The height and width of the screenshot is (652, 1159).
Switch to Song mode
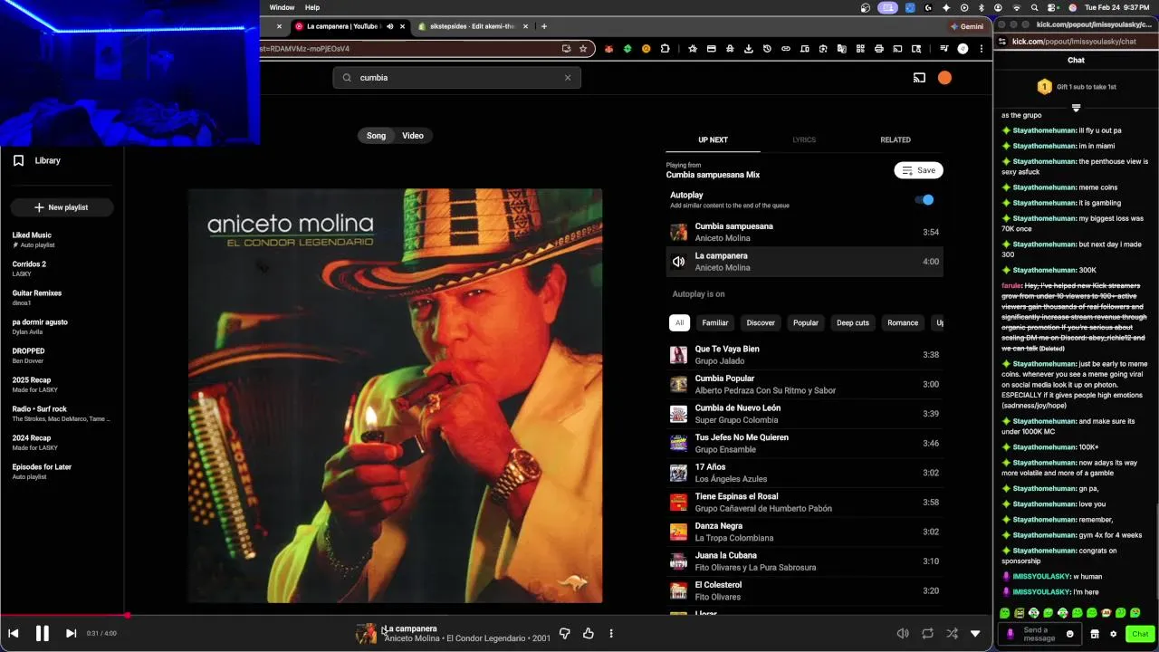376,136
